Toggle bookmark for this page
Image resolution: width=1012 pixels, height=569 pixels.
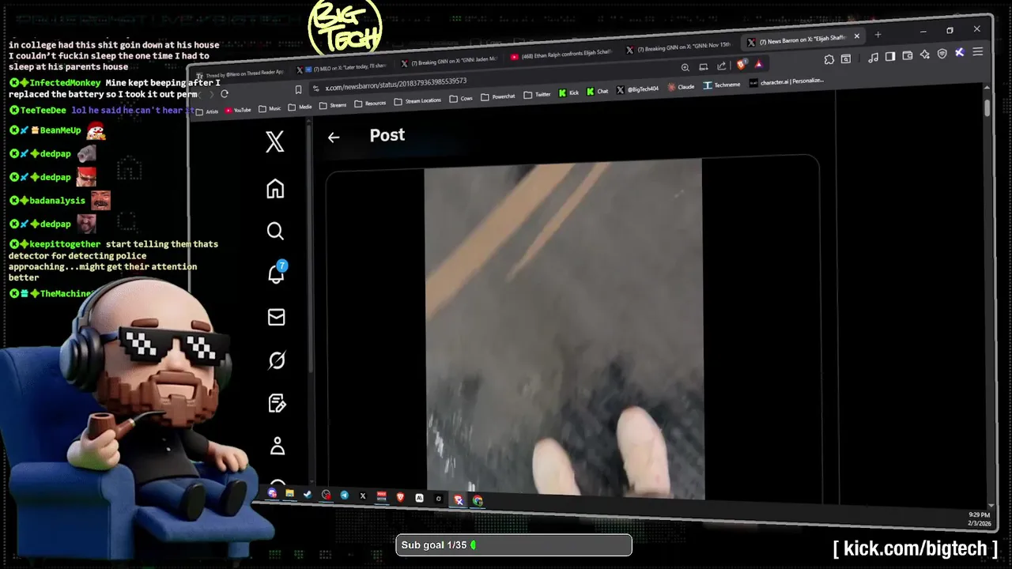click(298, 90)
